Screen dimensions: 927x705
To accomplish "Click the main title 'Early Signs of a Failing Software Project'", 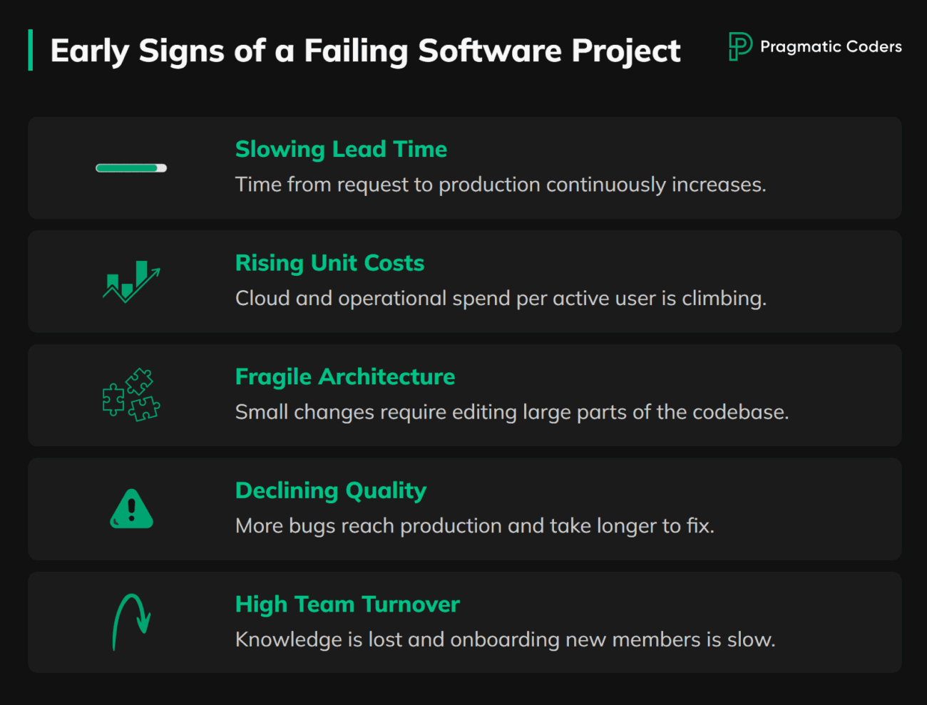I will coord(365,51).
